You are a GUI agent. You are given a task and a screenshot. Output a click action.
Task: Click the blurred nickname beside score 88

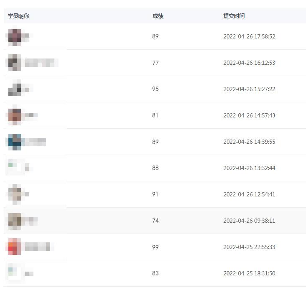pyautogui.click(x=28, y=168)
